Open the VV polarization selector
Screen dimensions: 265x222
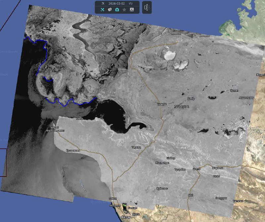(131, 4)
